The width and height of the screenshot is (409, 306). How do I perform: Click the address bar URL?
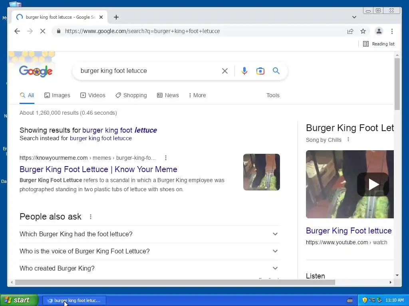click(x=143, y=31)
